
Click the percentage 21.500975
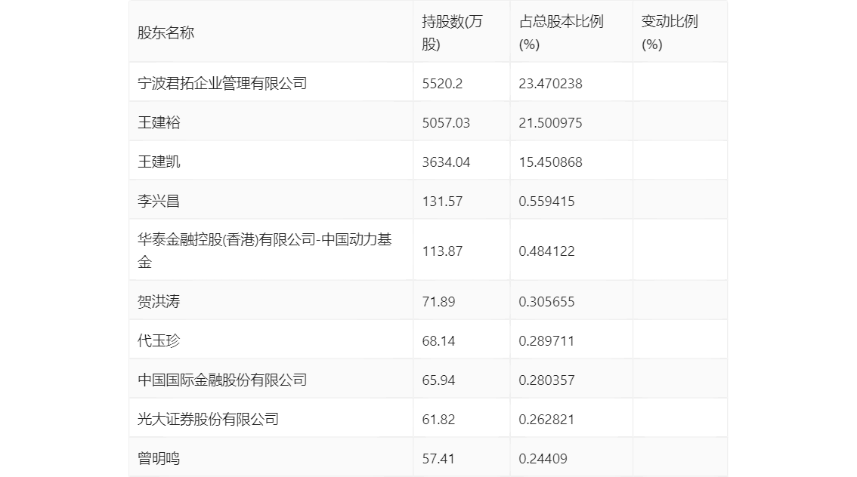tap(550, 123)
